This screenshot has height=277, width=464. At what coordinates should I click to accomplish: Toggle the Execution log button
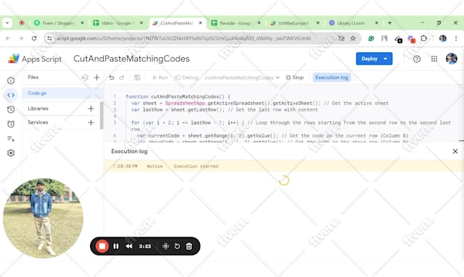(332, 78)
